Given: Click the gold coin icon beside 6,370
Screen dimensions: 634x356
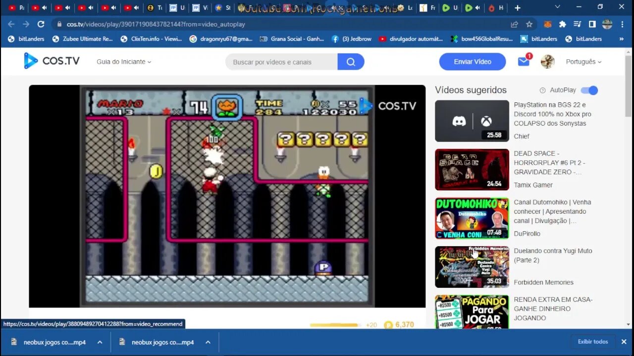Looking at the screenshot, I should [389, 325].
